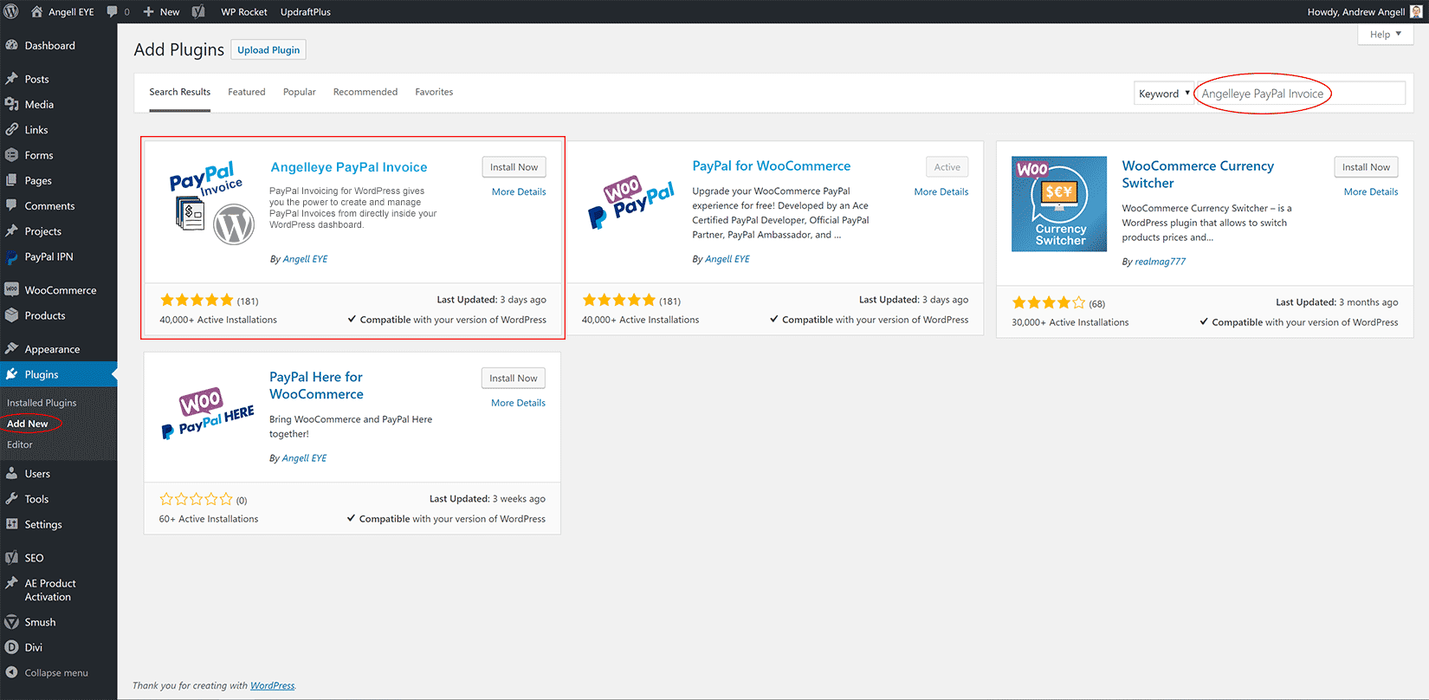Click the Products box icon in sidebar

[x=11, y=315]
